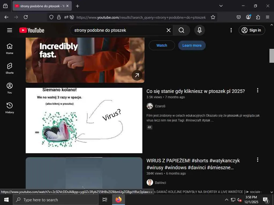
Task: Open Firefox View icon
Action: (x=5, y=6)
